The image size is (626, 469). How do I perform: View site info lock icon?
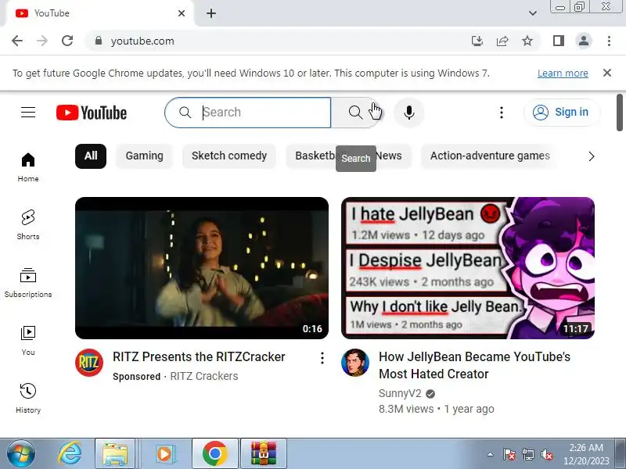click(x=99, y=41)
